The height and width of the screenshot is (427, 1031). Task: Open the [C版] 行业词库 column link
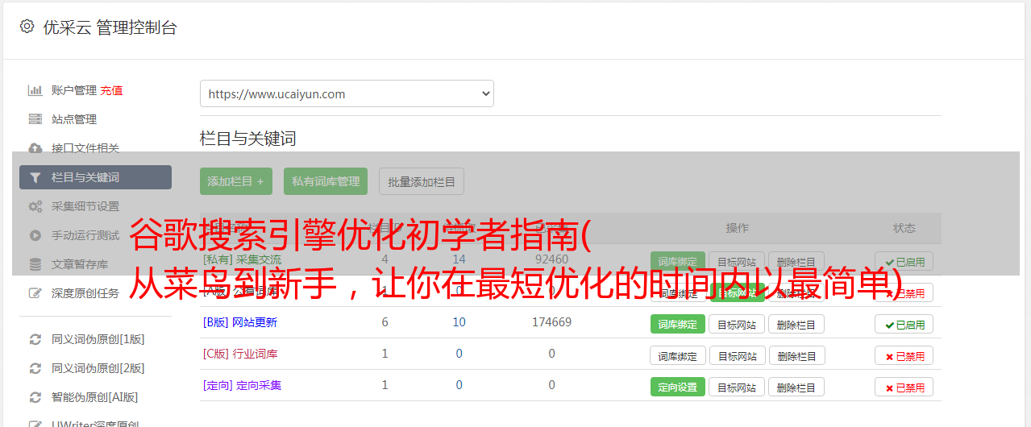pyautogui.click(x=240, y=354)
